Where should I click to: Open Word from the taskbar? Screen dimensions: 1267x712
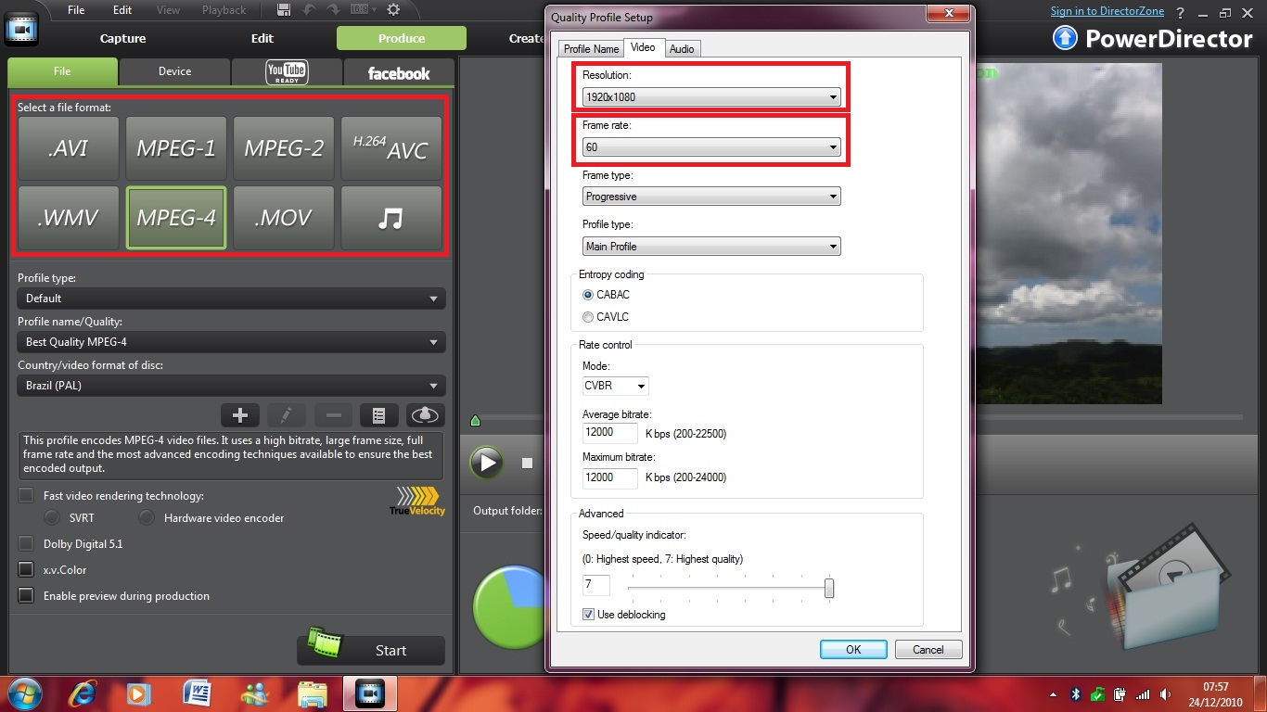(x=198, y=693)
